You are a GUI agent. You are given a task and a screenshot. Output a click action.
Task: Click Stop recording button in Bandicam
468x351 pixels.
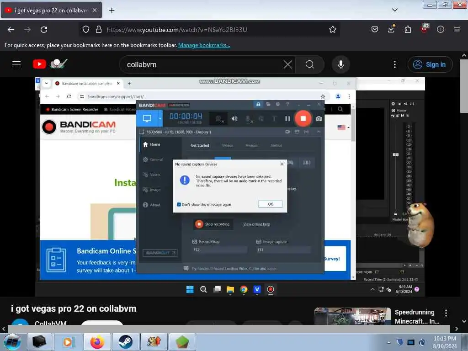click(x=213, y=224)
